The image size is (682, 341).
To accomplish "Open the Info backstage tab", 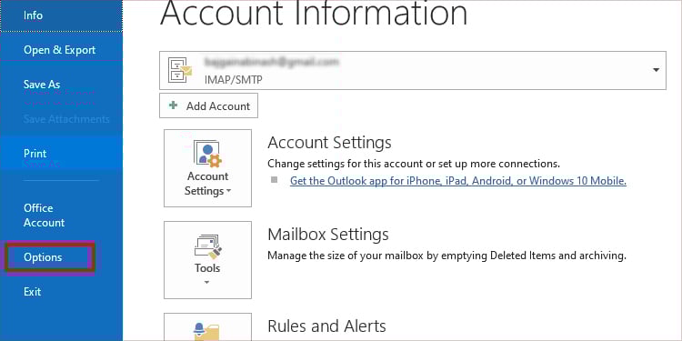I will (61, 15).
